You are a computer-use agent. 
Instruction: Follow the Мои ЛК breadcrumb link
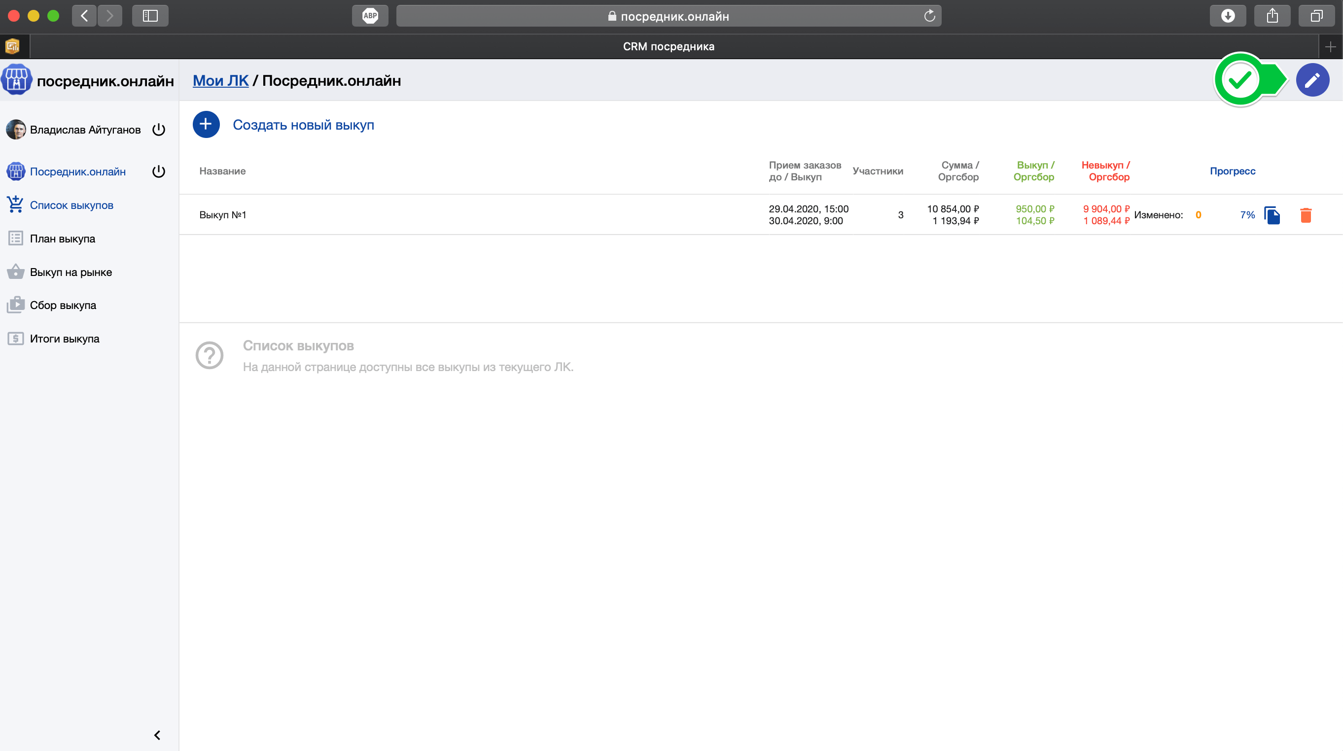point(220,81)
